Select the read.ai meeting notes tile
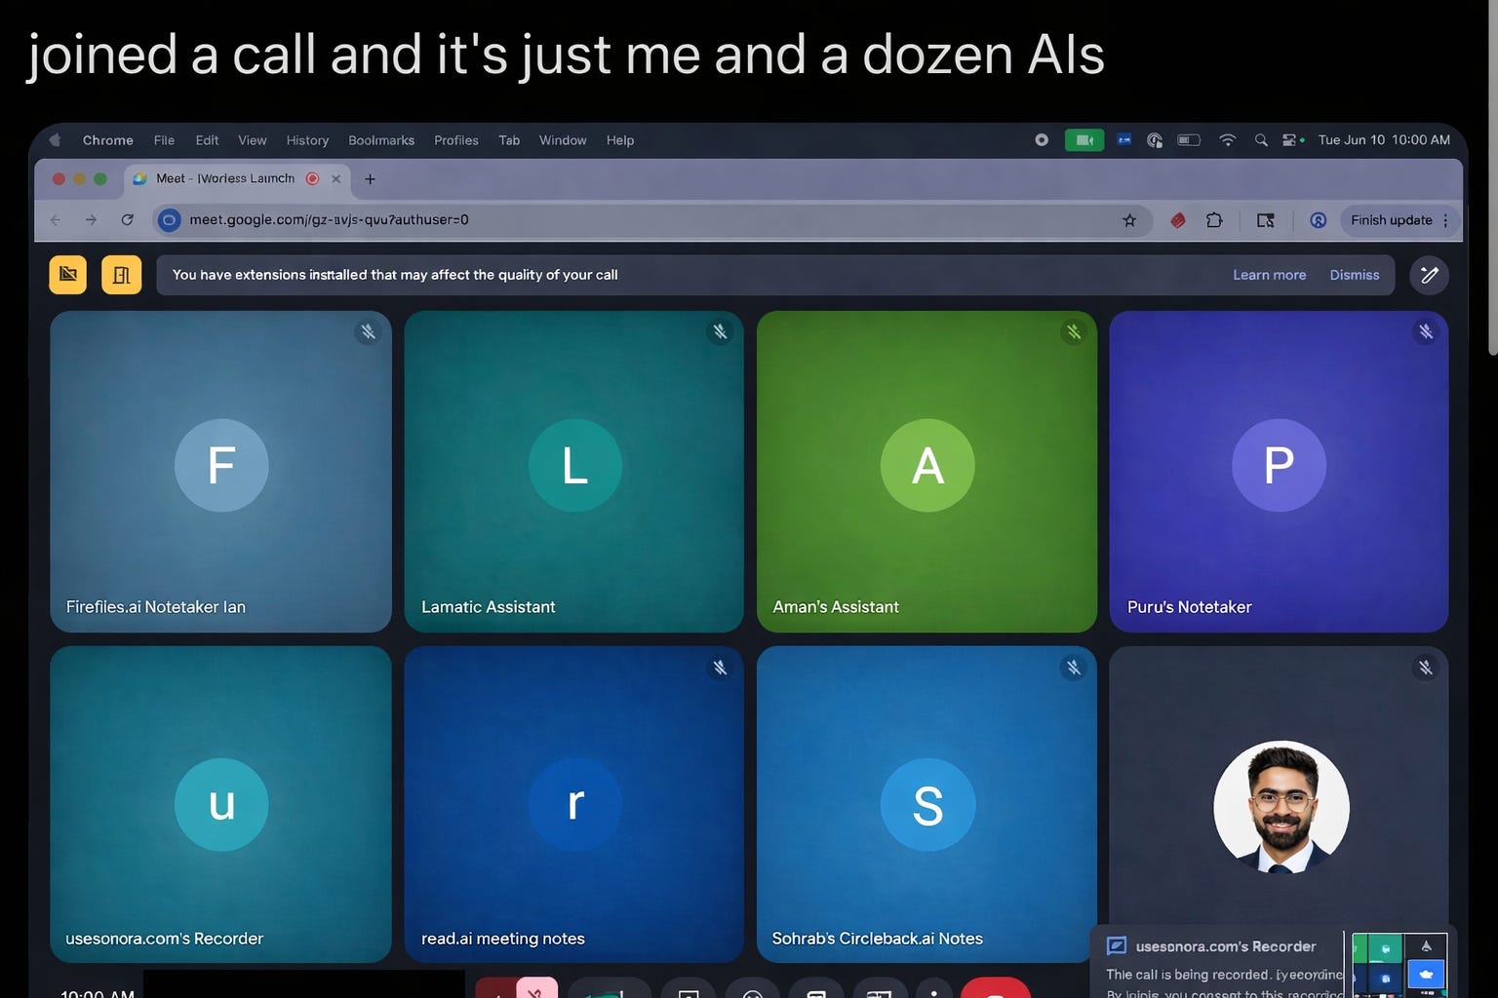This screenshot has width=1498, height=998. point(573,804)
